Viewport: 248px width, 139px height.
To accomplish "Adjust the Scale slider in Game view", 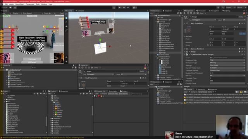I will click(x=52, y=13).
